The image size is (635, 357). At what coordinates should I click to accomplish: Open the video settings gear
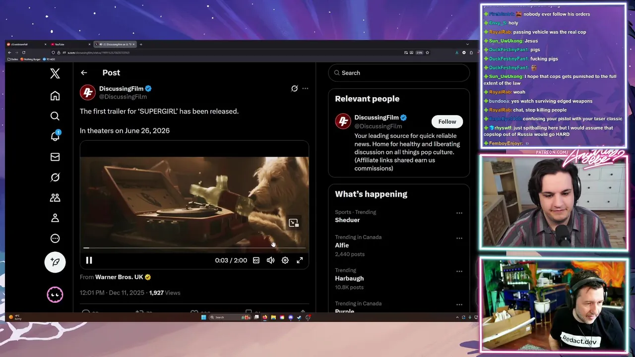[285, 260]
